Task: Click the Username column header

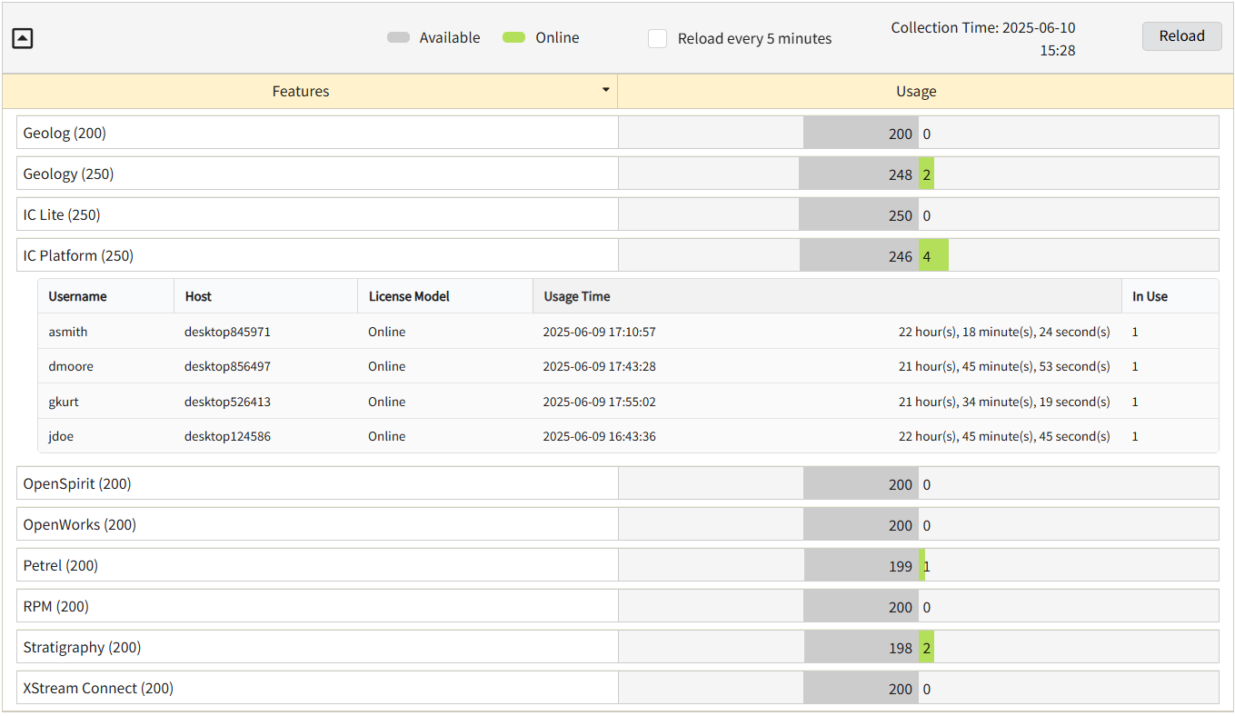Action: [79, 296]
